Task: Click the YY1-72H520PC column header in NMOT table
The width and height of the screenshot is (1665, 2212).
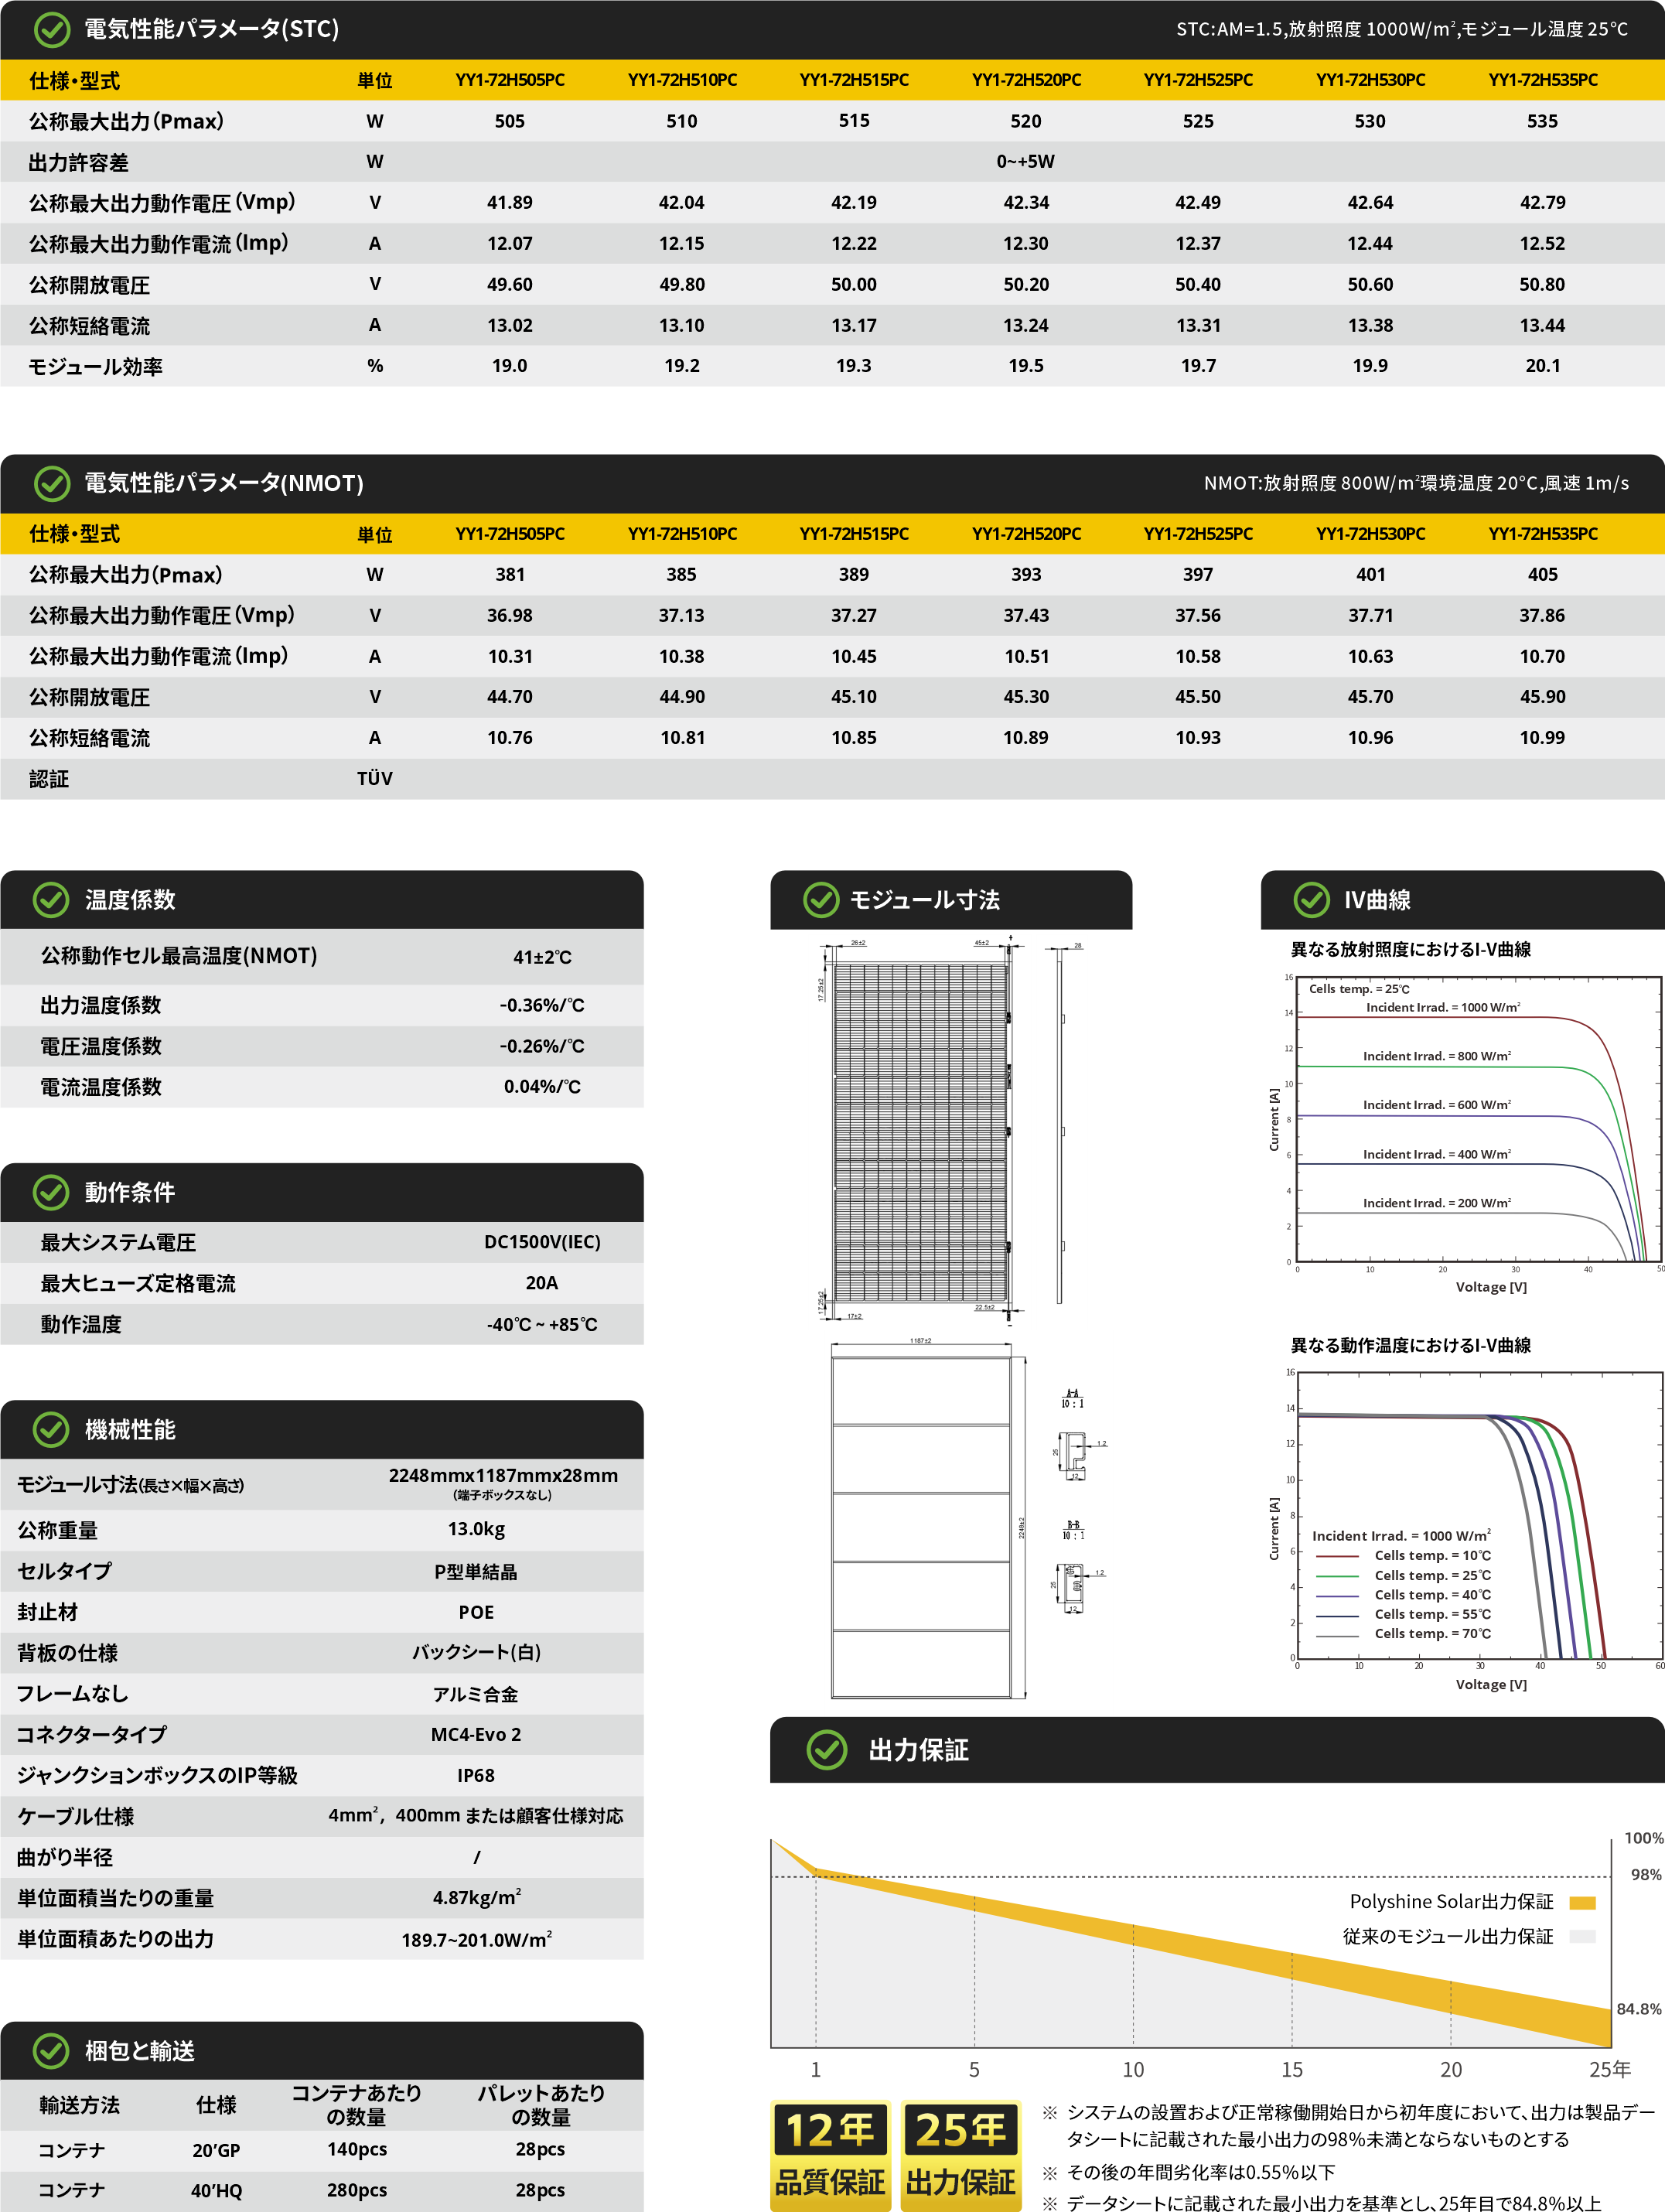Action: [x=1026, y=534]
